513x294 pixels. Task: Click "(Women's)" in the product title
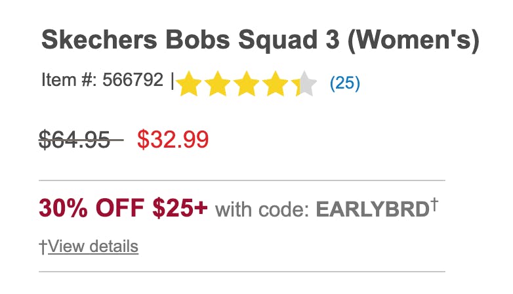(x=410, y=41)
